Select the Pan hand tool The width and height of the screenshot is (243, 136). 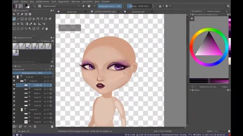tap(46, 29)
